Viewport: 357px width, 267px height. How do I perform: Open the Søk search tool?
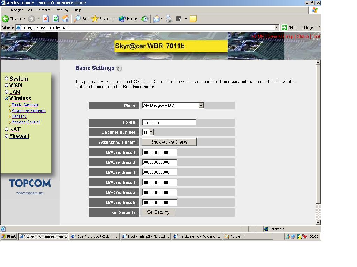(81, 19)
